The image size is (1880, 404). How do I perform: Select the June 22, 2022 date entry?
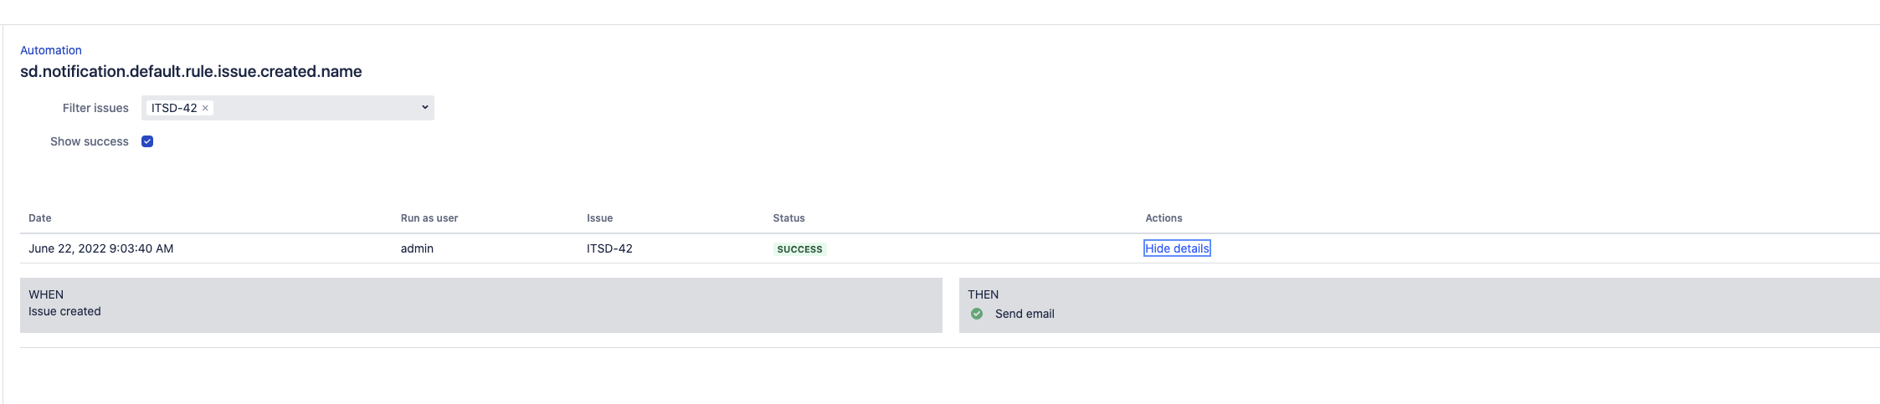pyautogui.click(x=101, y=248)
